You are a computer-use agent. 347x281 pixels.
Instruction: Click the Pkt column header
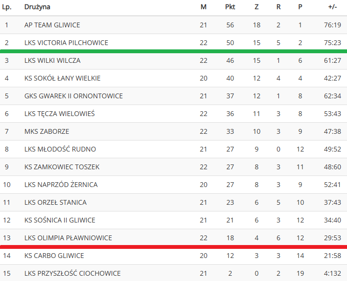tap(230, 7)
